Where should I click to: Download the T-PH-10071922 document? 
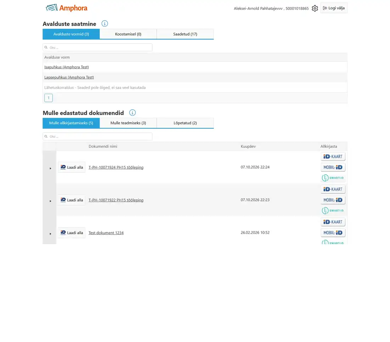tap(72, 200)
